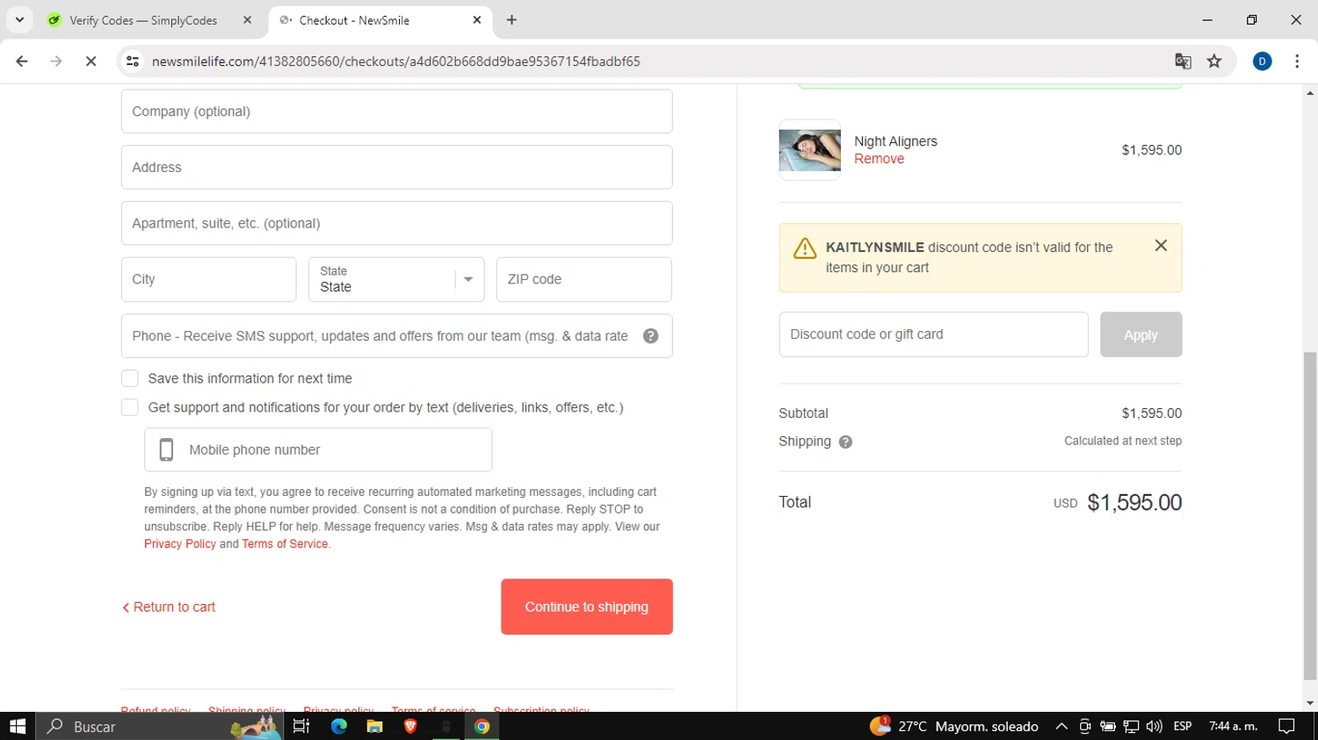Open a new browser tab
The height and width of the screenshot is (740, 1318).
(x=511, y=20)
